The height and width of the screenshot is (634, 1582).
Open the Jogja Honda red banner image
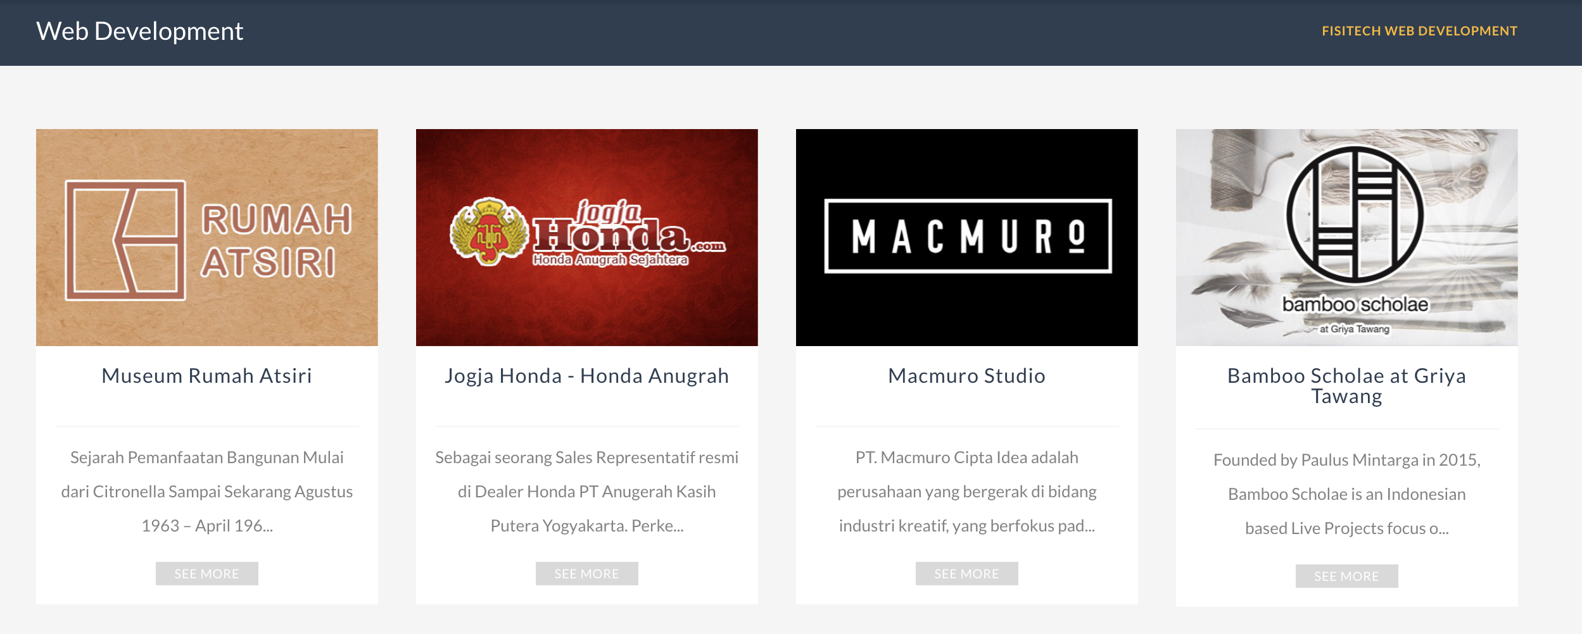click(587, 237)
